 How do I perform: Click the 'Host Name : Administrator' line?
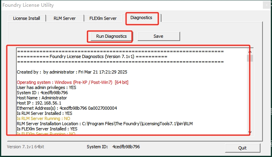pos(42,98)
